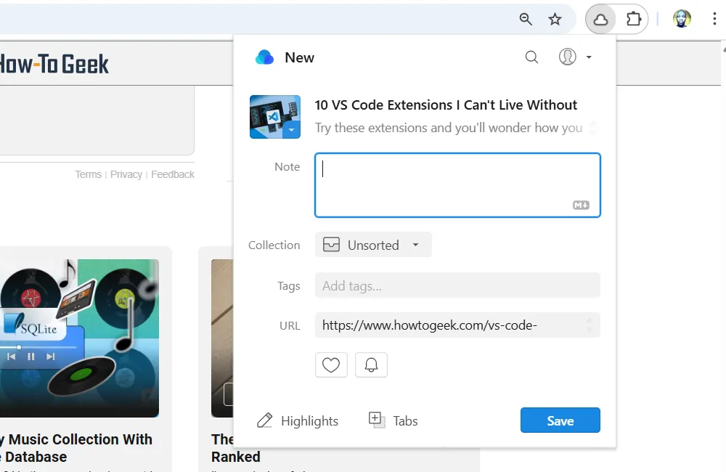The width and height of the screenshot is (726, 472).
Task: Click the Chrome profile avatar
Action: pyautogui.click(x=682, y=20)
